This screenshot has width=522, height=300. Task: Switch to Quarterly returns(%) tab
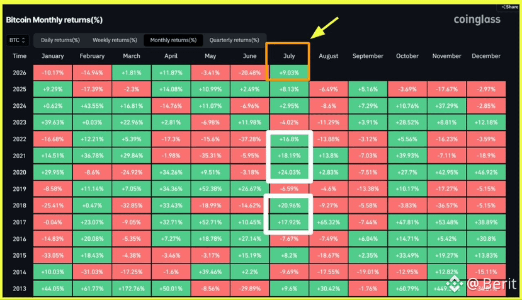234,40
